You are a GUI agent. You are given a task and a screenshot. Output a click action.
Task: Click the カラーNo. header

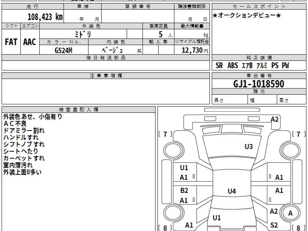pos(64,42)
